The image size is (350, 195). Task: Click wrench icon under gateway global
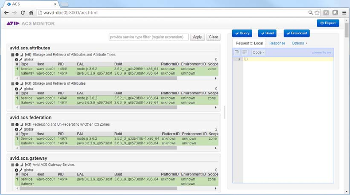tap(21, 170)
